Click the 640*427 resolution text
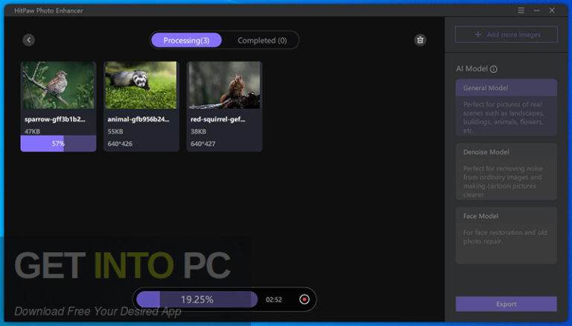This screenshot has width=572, height=326. [x=203, y=144]
